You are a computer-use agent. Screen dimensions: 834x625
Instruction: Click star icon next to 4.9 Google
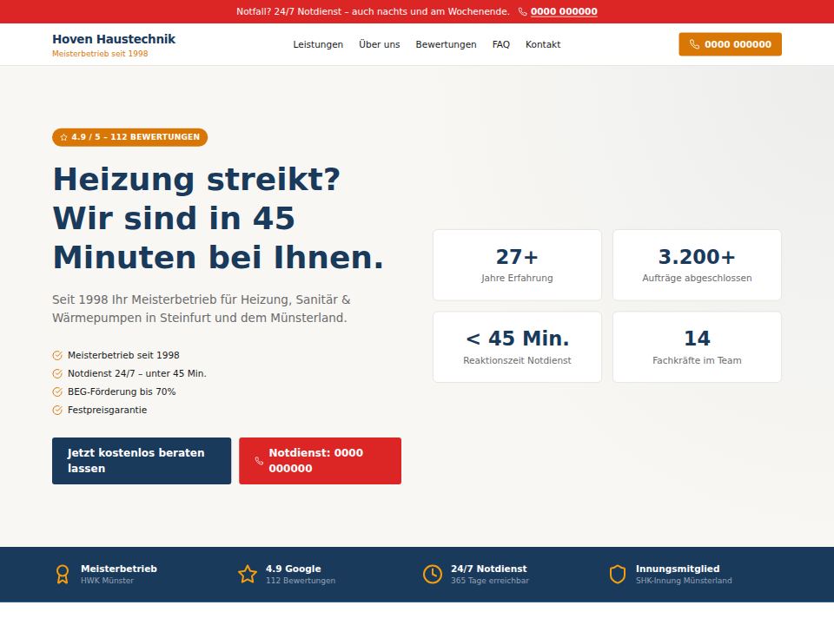click(x=248, y=575)
